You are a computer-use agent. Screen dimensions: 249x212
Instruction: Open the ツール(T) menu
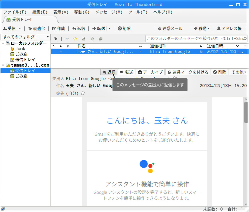tap(138, 12)
